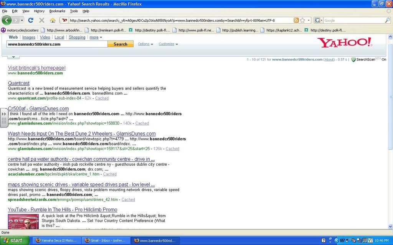Open the Edit menu

pos(15,11)
